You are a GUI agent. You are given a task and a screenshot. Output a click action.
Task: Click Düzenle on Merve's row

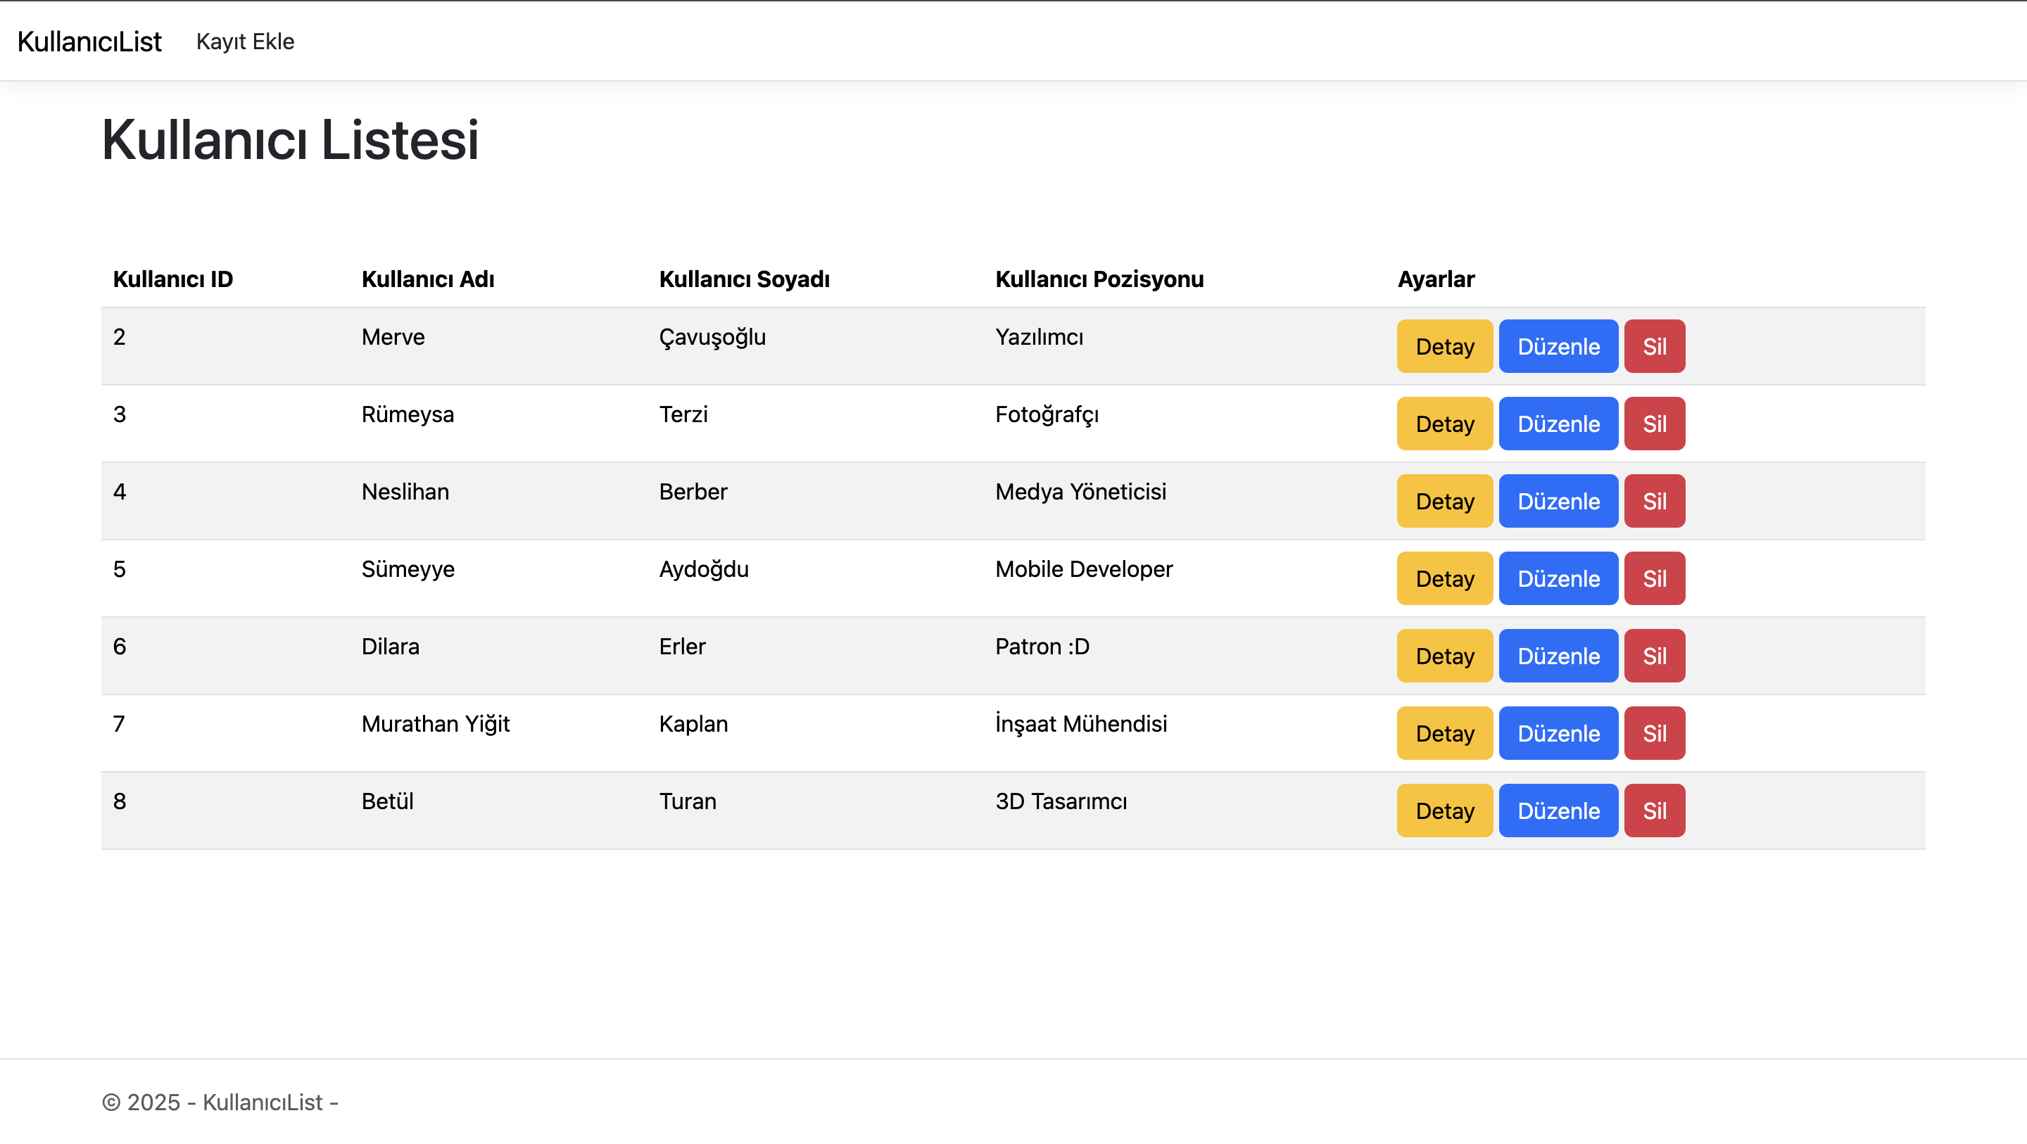(x=1558, y=346)
